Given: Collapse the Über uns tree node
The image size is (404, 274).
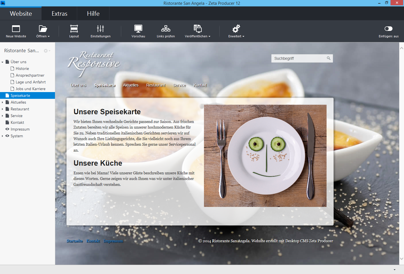Looking at the screenshot, I should 3,62.
